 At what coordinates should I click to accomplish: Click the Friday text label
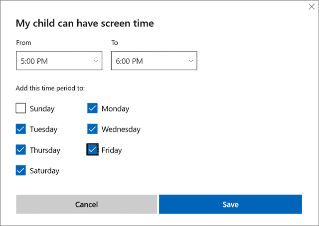[112, 150]
